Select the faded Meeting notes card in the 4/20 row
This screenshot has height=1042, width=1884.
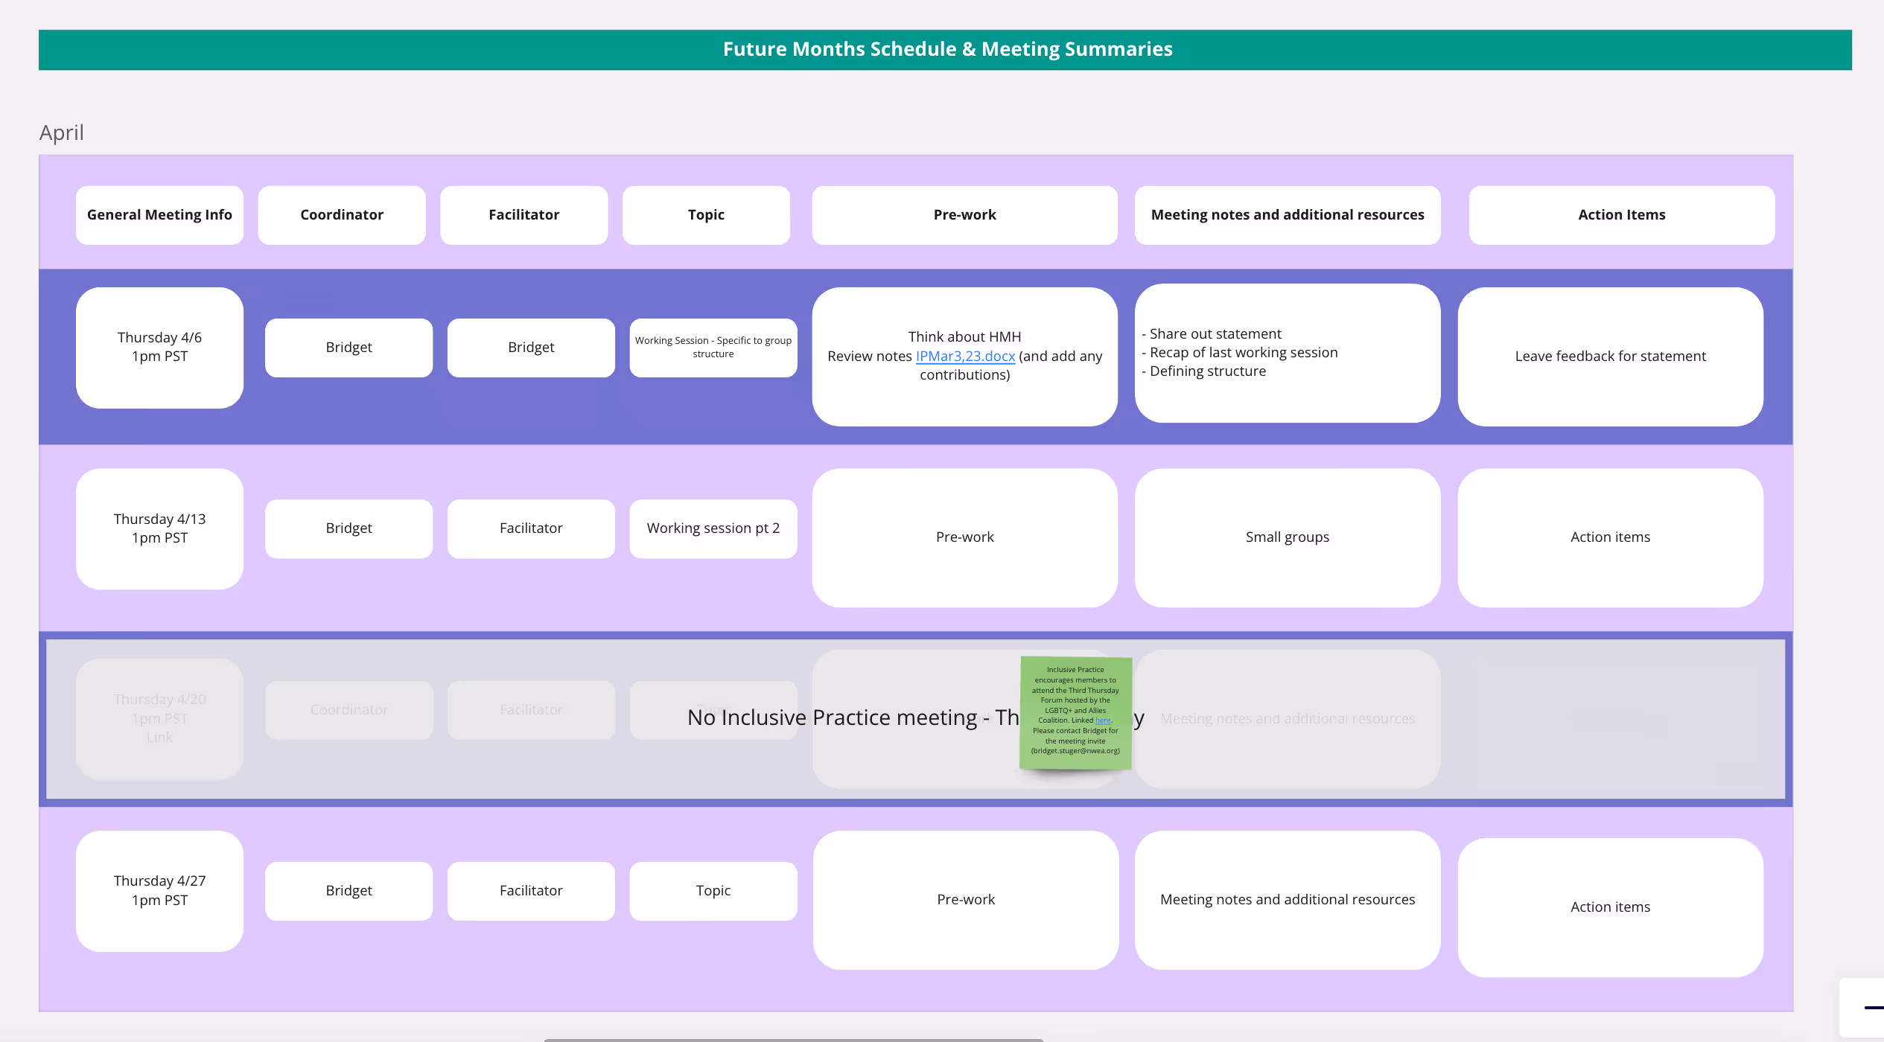(x=1288, y=719)
